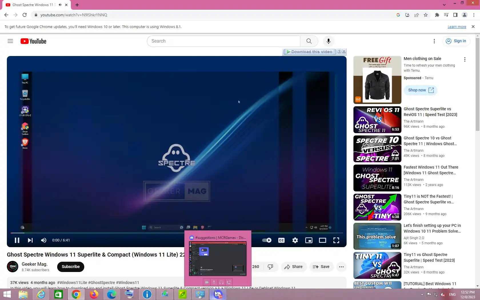This screenshot has width=480, height=300.
Task: Open the Men clothing on Sale ad thumbnail
Action: tap(377, 80)
